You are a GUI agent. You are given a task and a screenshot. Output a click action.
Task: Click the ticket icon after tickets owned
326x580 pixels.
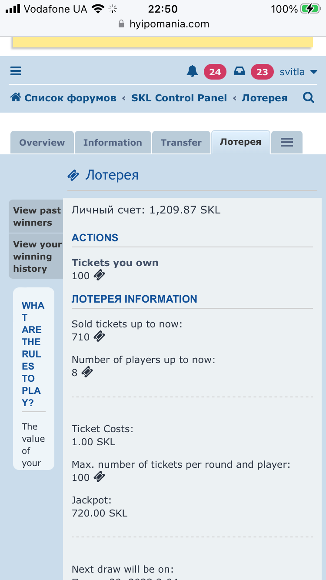(100, 275)
